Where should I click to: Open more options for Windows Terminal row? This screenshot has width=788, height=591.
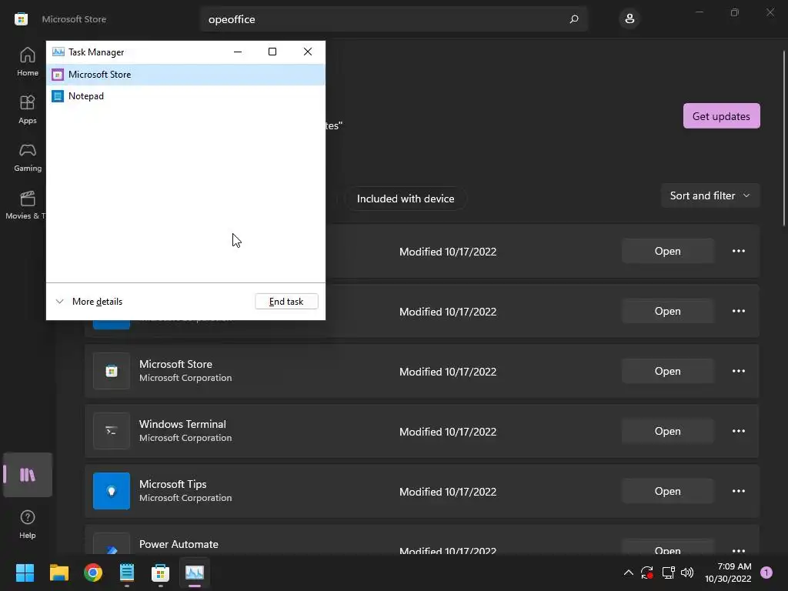pos(738,431)
